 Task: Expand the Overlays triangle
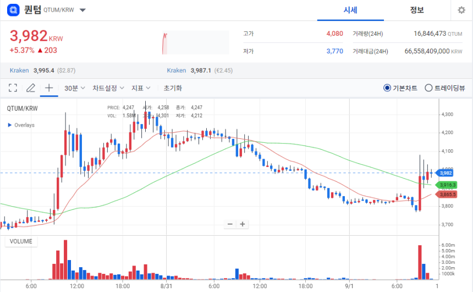pos(10,125)
